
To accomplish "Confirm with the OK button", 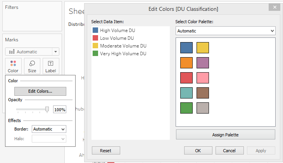I will pos(198,151).
